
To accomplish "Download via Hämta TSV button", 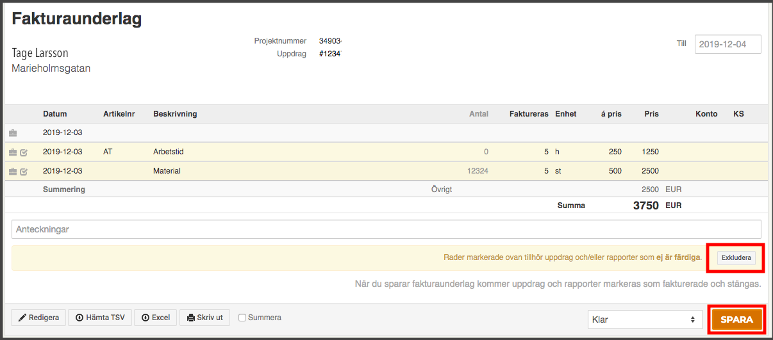I will coord(100,318).
